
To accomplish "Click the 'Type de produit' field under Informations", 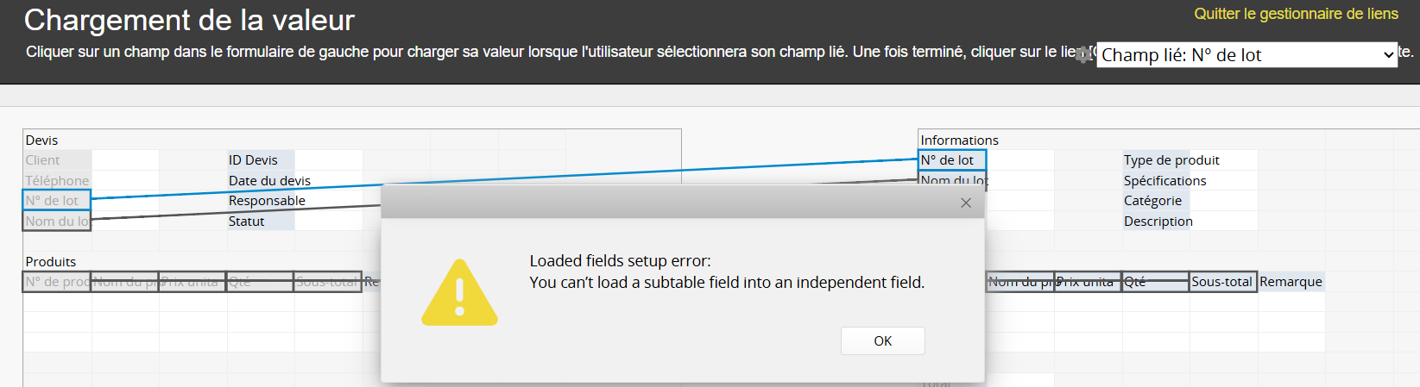I will [1171, 160].
